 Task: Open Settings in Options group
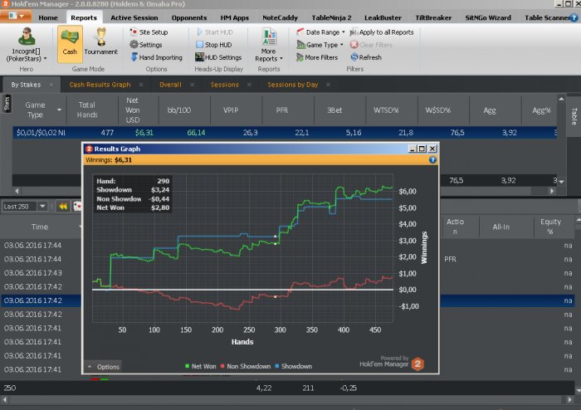[145, 45]
